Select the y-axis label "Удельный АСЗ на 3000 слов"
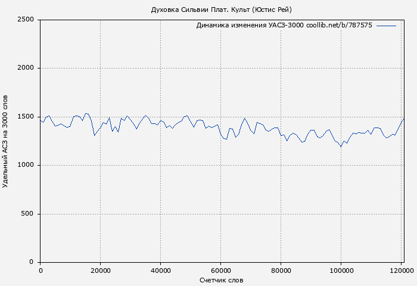This screenshot has width=417, height=286. pos(6,141)
